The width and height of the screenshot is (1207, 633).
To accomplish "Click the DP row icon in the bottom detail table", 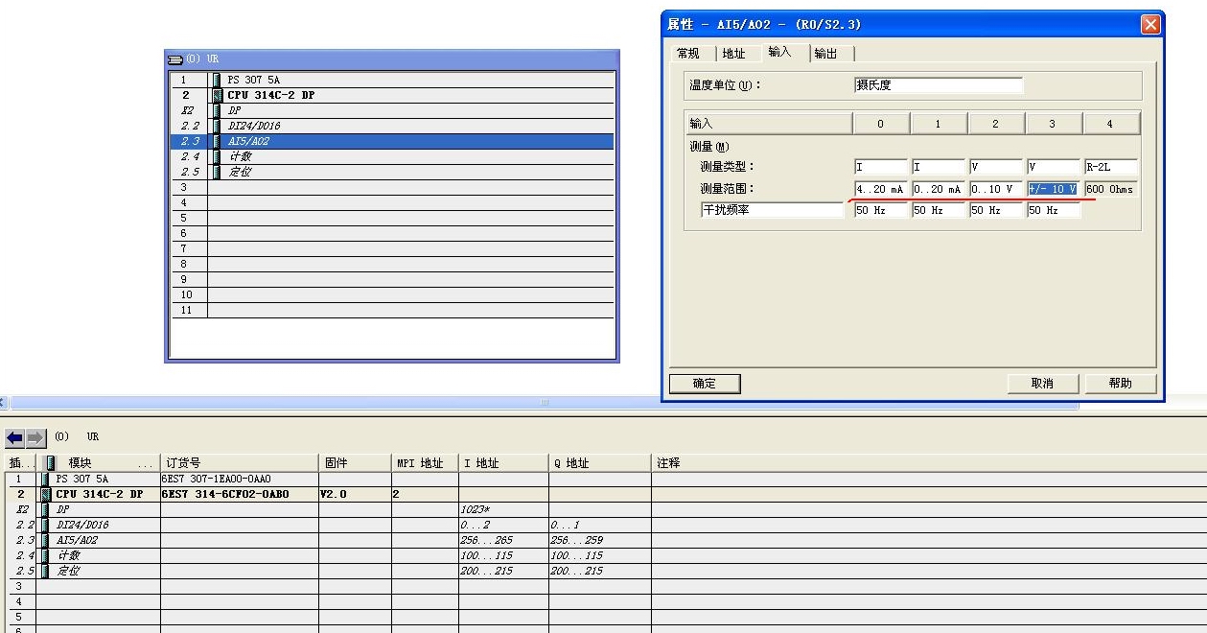I will click(x=45, y=509).
